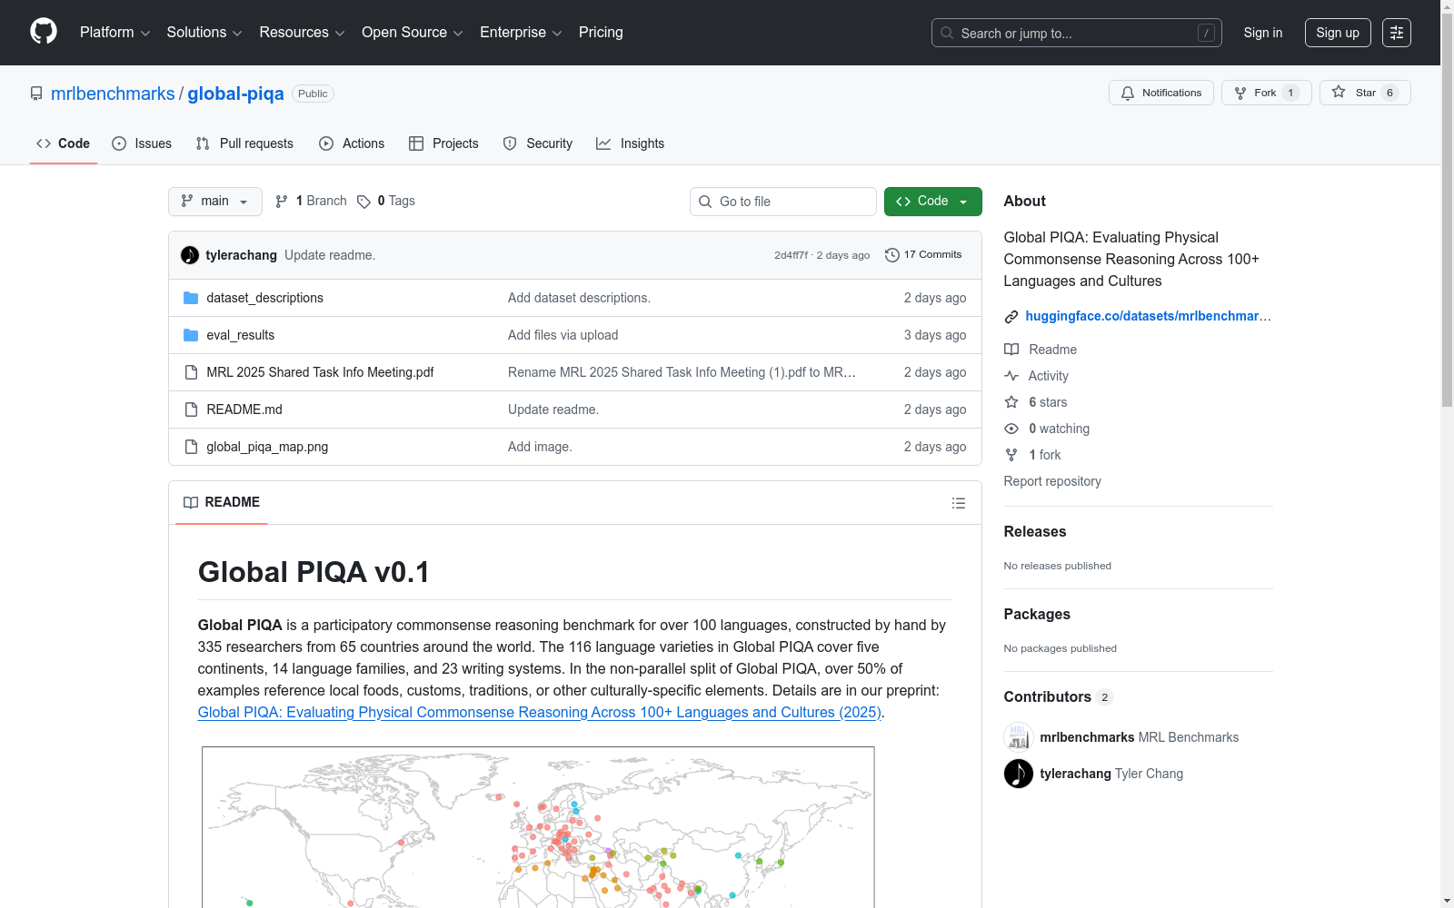The height and width of the screenshot is (908, 1454).
Task: Click the file icon beside README.md
Action: tap(191, 410)
